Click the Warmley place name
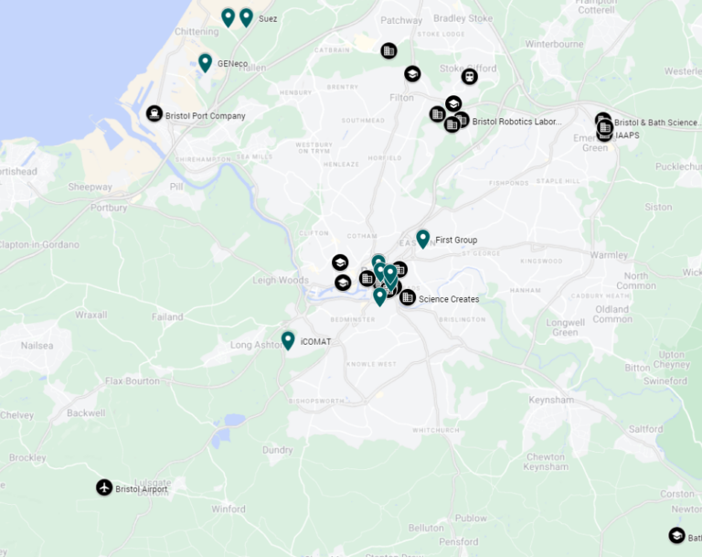 tap(609, 255)
